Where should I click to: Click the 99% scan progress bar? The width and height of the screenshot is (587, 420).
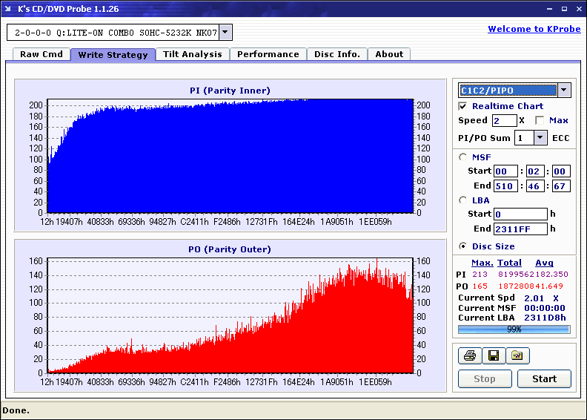click(x=514, y=329)
